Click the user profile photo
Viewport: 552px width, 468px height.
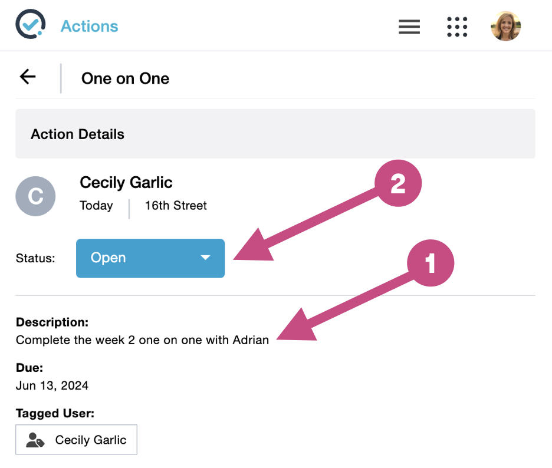click(505, 26)
